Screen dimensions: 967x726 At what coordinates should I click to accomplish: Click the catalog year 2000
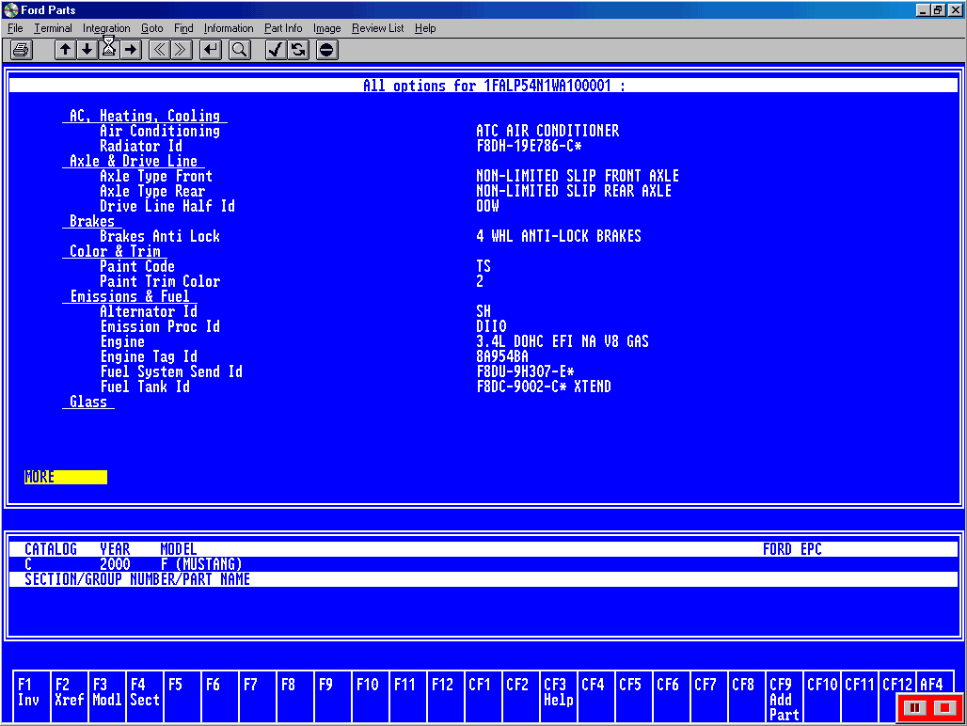pyautogui.click(x=115, y=564)
